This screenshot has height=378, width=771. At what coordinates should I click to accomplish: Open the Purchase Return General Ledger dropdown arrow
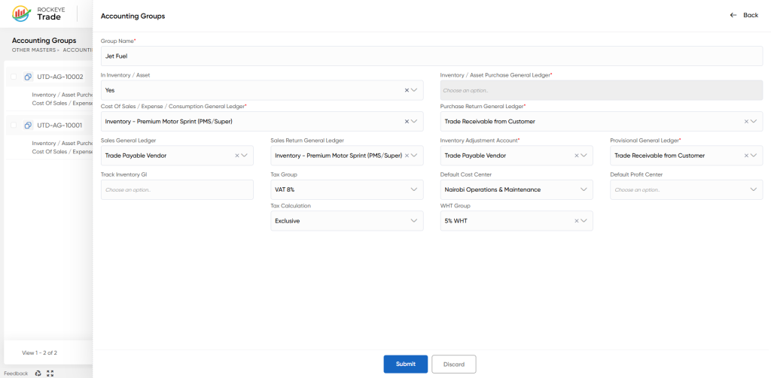pos(753,121)
